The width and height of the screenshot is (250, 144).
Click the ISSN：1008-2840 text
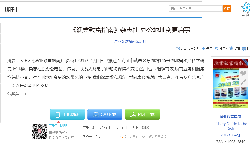coord(230,142)
